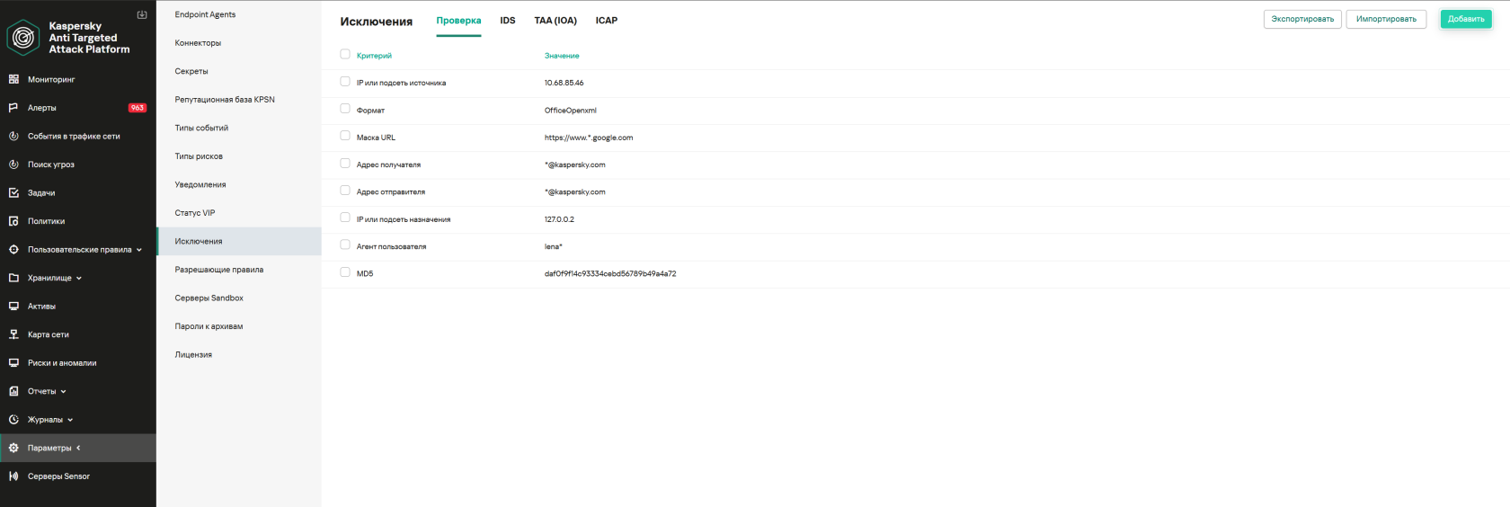
Task: Click the Sensor servers icon
Action: (x=13, y=476)
